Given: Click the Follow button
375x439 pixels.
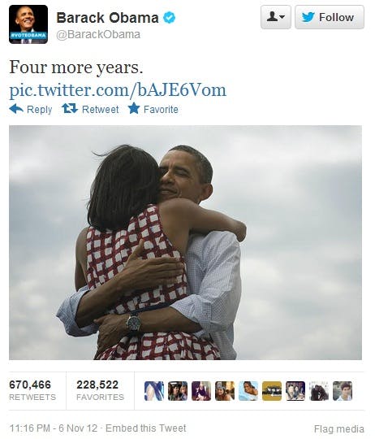Looking at the screenshot, I should (x=330, y=17).
